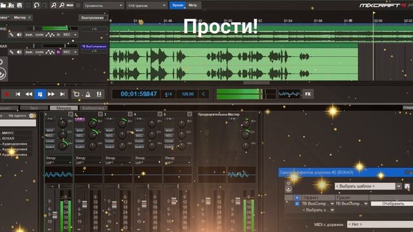Toggle all-effects power in header row

pos(297,197)
